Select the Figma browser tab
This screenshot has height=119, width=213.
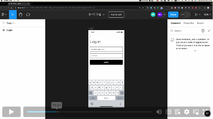pos(19,4)
